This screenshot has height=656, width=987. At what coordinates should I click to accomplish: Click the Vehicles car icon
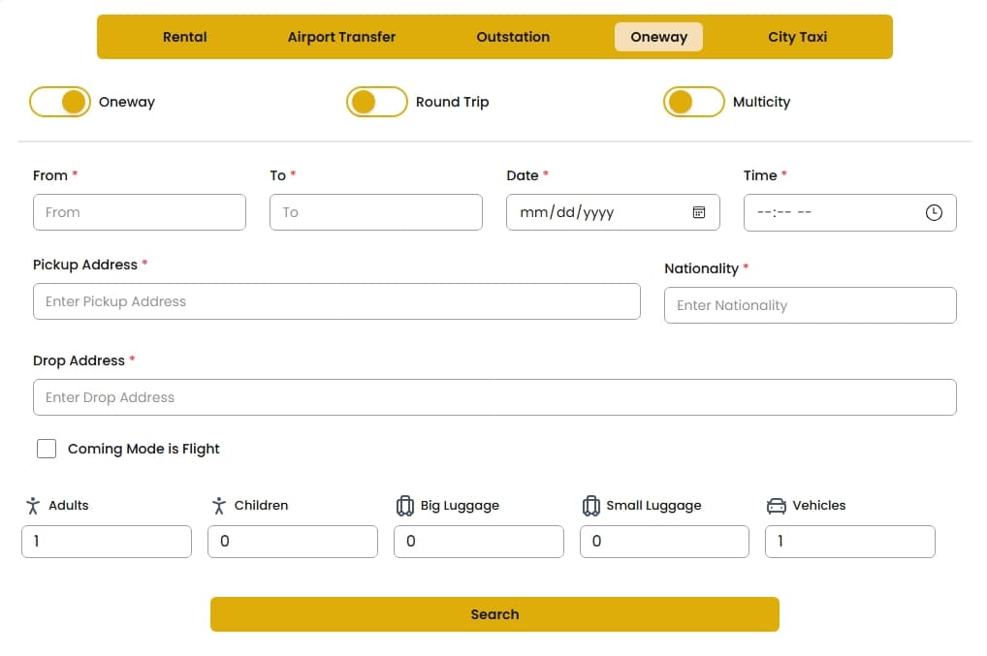[777, 506]
